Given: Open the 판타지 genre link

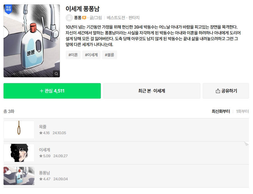Looking at the screenshot, I should click(134, 18).
